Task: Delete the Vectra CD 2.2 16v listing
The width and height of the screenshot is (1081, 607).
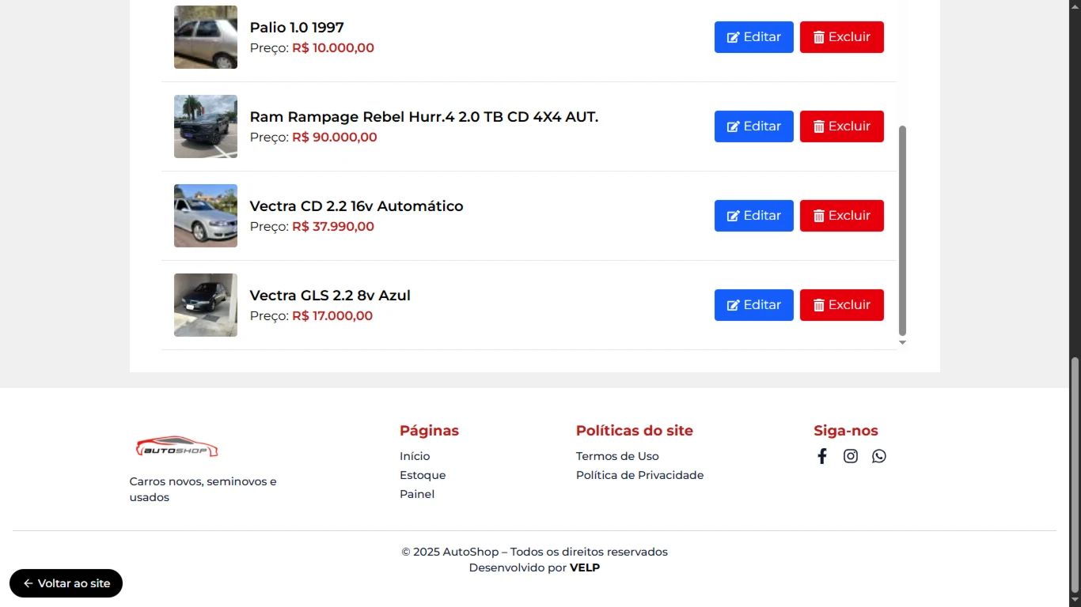Action: (842, 216)
